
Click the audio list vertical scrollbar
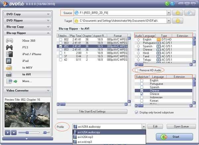[x=194, y=50]
